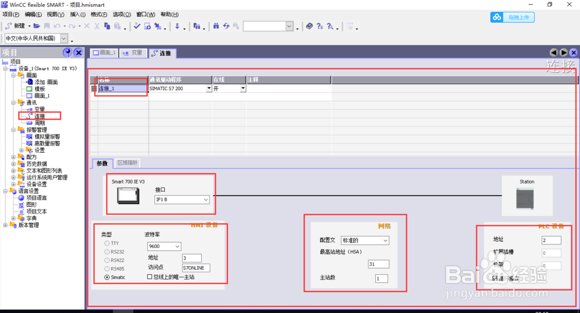Select the Simatic radio button

tap(107, 278)
